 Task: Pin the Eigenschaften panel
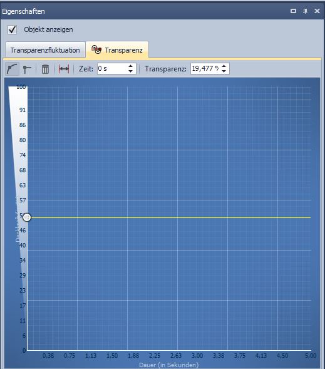305,11
